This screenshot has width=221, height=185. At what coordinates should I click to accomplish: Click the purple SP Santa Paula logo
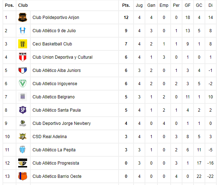pos(22,110)
